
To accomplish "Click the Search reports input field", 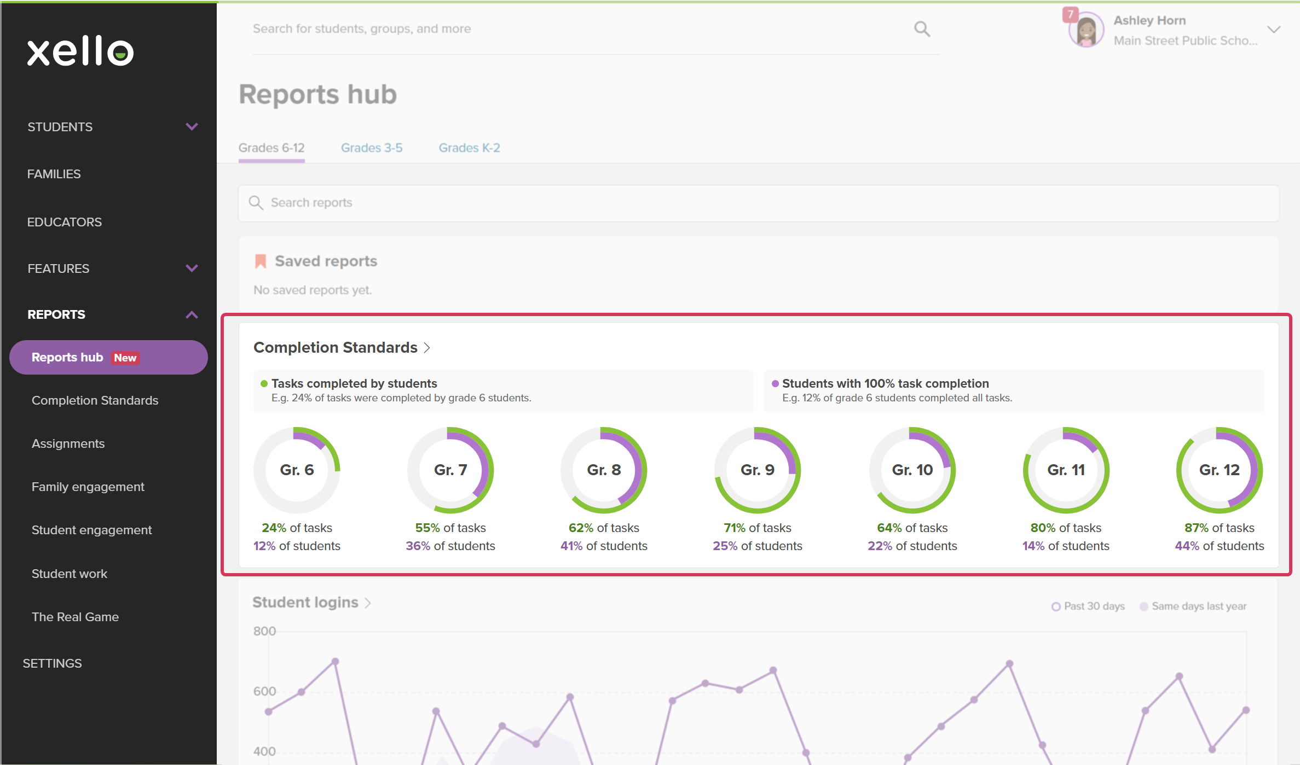I will 759,203.
